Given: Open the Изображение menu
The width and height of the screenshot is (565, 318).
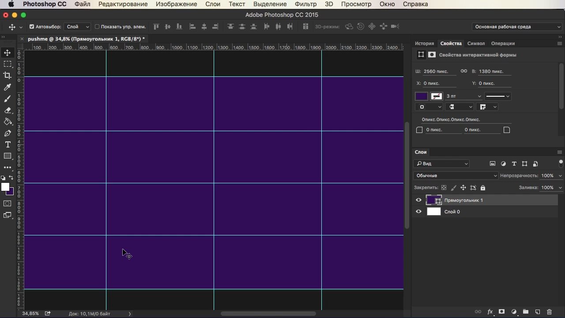Looking at the screenshot, I should pos(177,4).
